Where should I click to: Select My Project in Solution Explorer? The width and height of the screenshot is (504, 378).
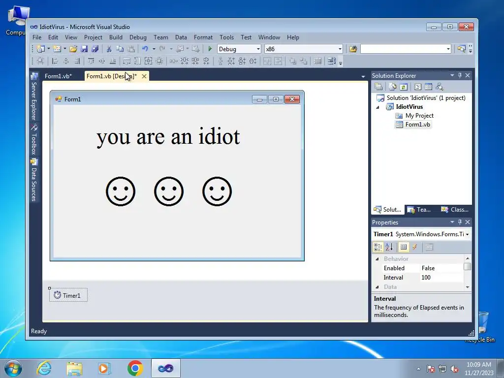pos(414,116)
